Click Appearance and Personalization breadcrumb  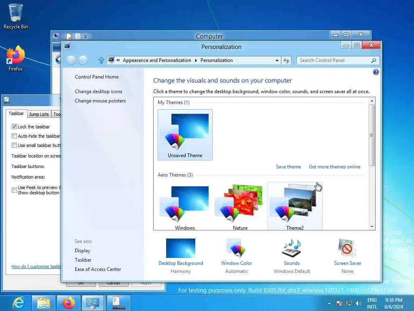157,60
